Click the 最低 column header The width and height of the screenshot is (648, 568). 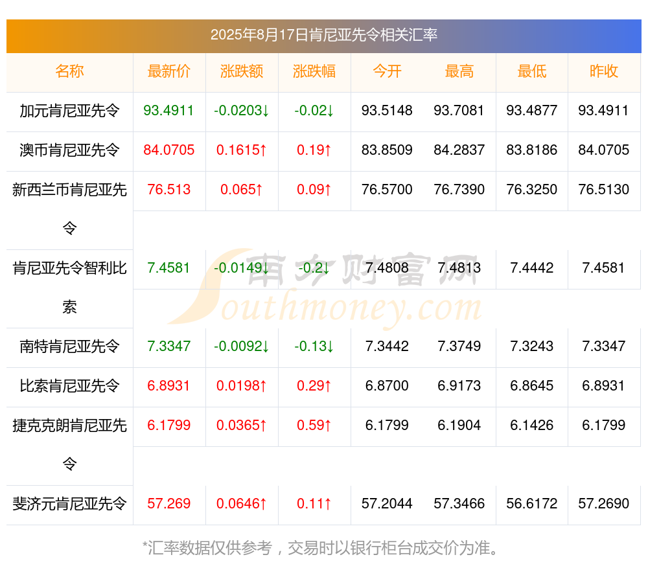(532, 71)
